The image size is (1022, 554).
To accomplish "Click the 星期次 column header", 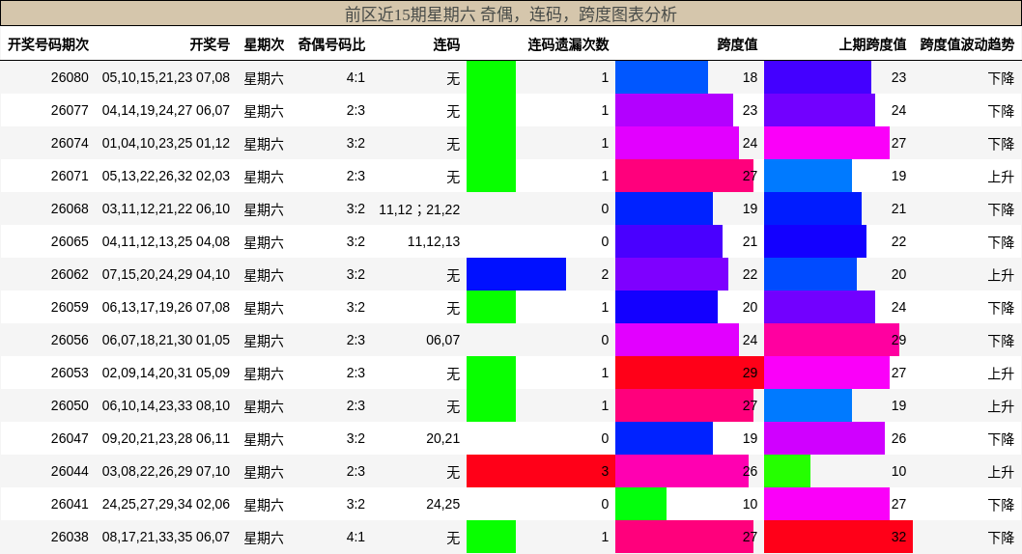I will coord(264,44).
